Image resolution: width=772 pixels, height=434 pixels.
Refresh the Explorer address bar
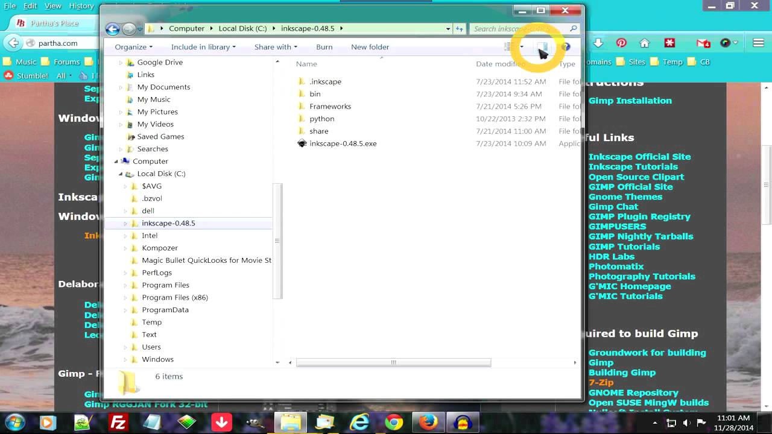pyautogui.click(x=460, y=28)
